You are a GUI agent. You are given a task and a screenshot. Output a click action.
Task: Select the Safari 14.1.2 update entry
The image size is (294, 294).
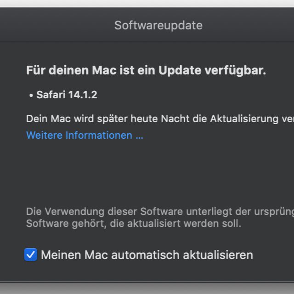click(x=66, y=95)
